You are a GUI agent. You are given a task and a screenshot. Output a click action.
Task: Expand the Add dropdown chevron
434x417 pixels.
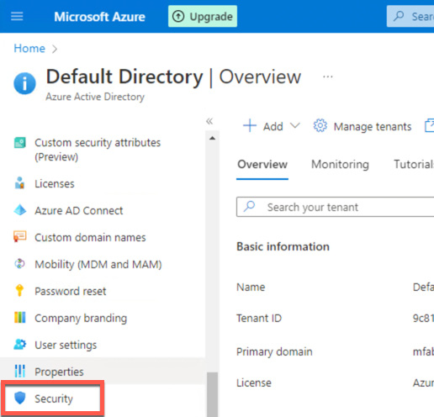point(295,125)
